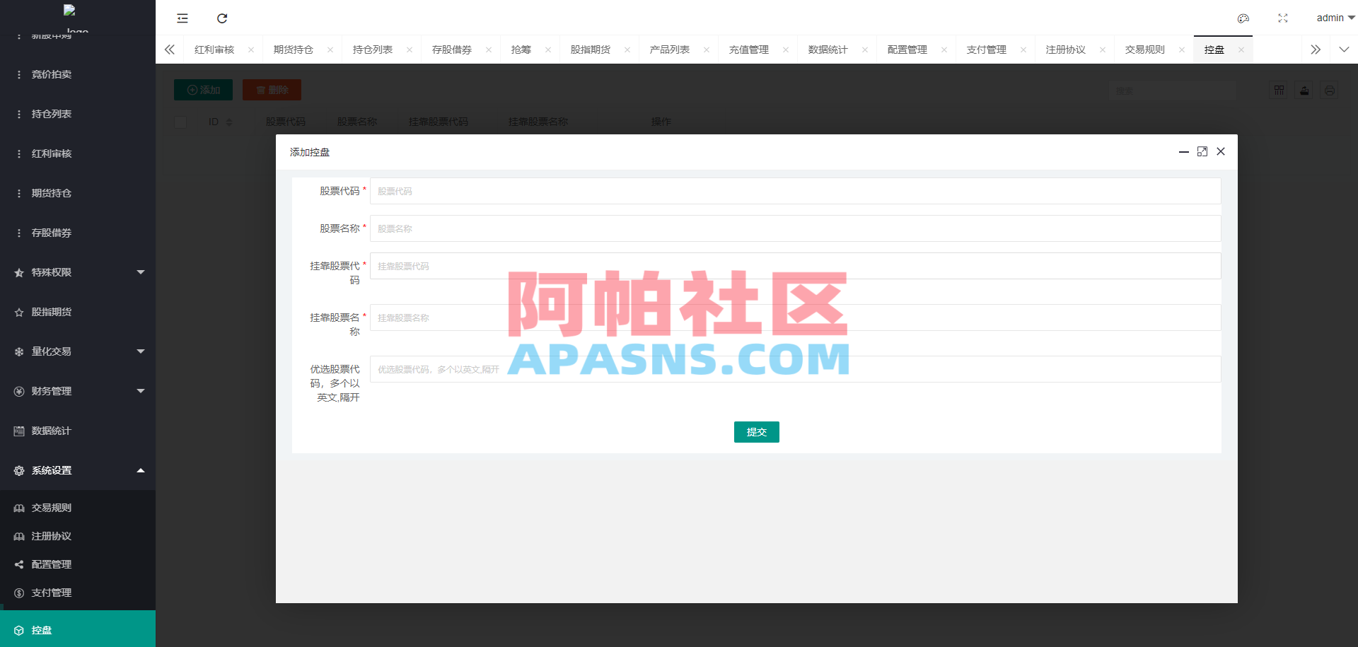Collapse the 系统设置 sidebar section

tap(77, 470)
